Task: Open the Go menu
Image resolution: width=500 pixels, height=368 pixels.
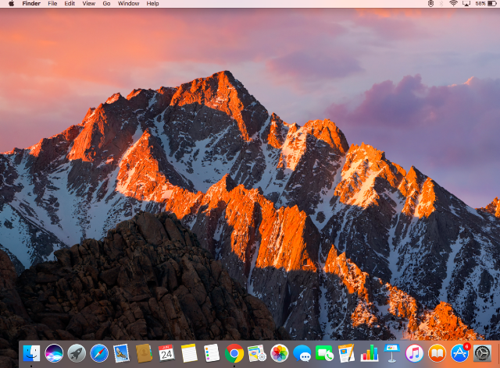Action: pyautogui.click(x=106, y=3)
